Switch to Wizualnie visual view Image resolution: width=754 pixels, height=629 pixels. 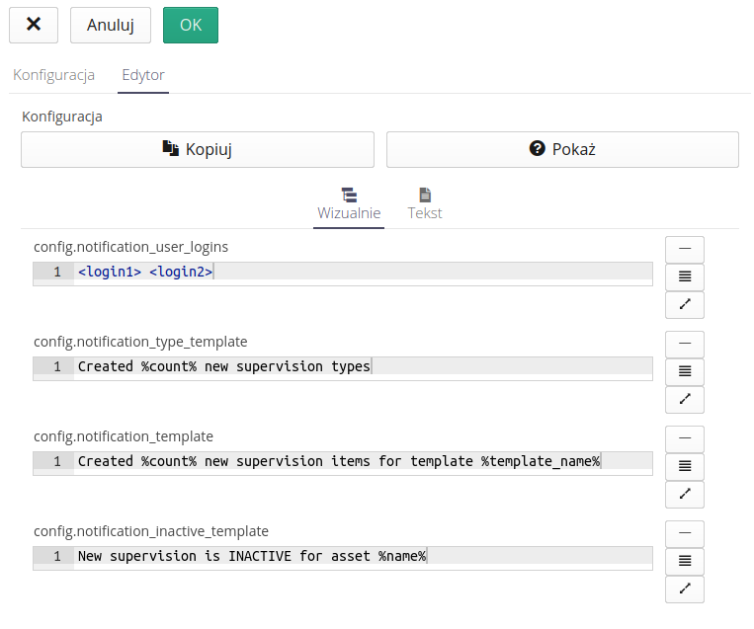pos(349,204)
